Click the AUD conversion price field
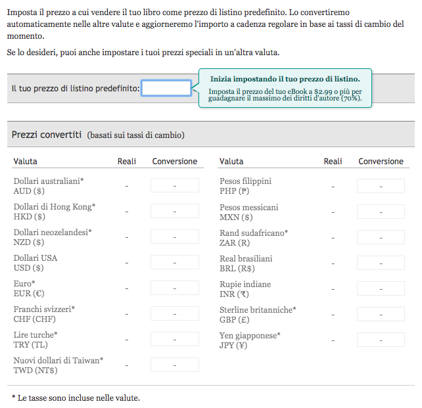 coord(175,186)
